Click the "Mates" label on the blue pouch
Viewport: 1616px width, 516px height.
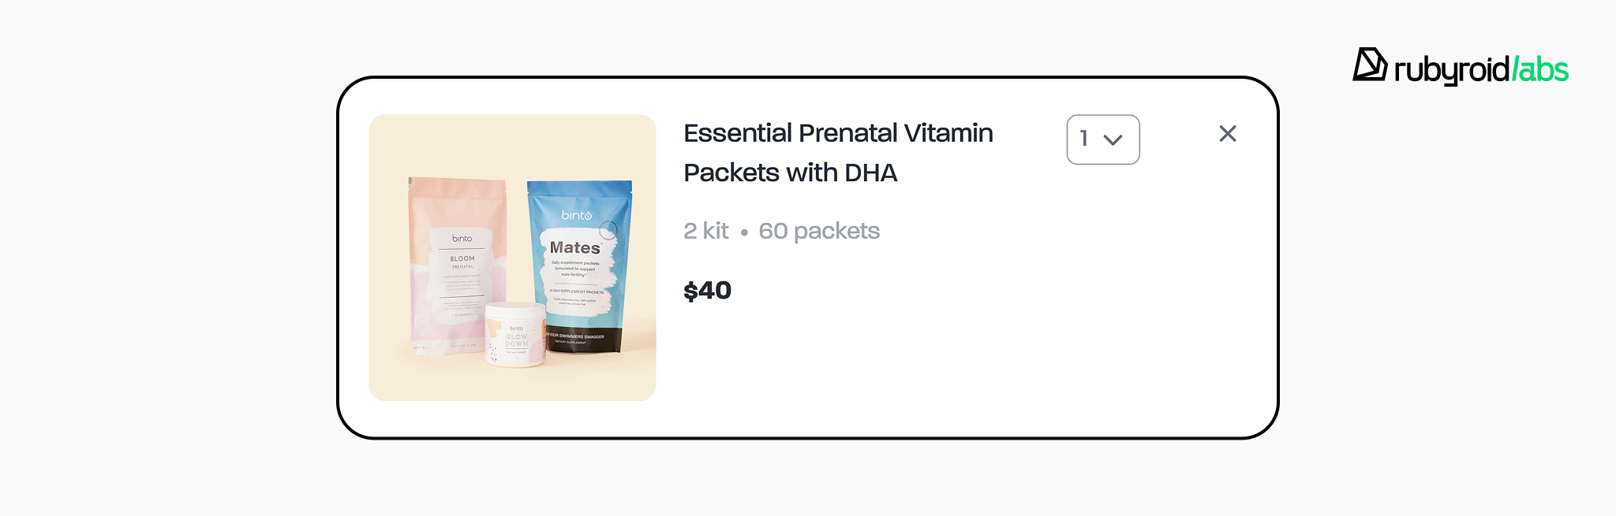pyautogui.click(x=574, y=247)
